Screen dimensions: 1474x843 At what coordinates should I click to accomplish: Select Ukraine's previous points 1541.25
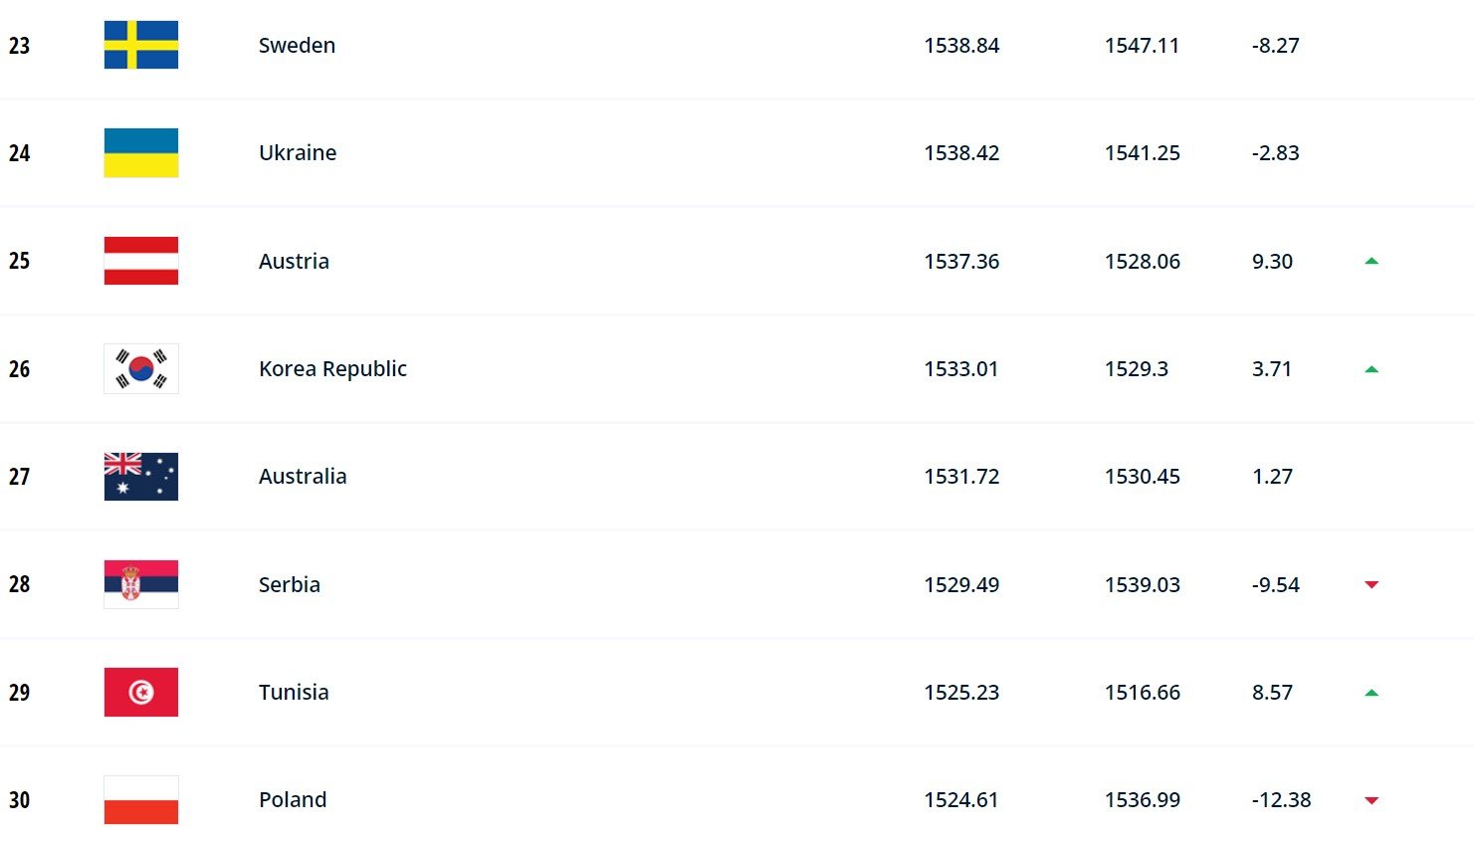click(x=1143, y=152)
